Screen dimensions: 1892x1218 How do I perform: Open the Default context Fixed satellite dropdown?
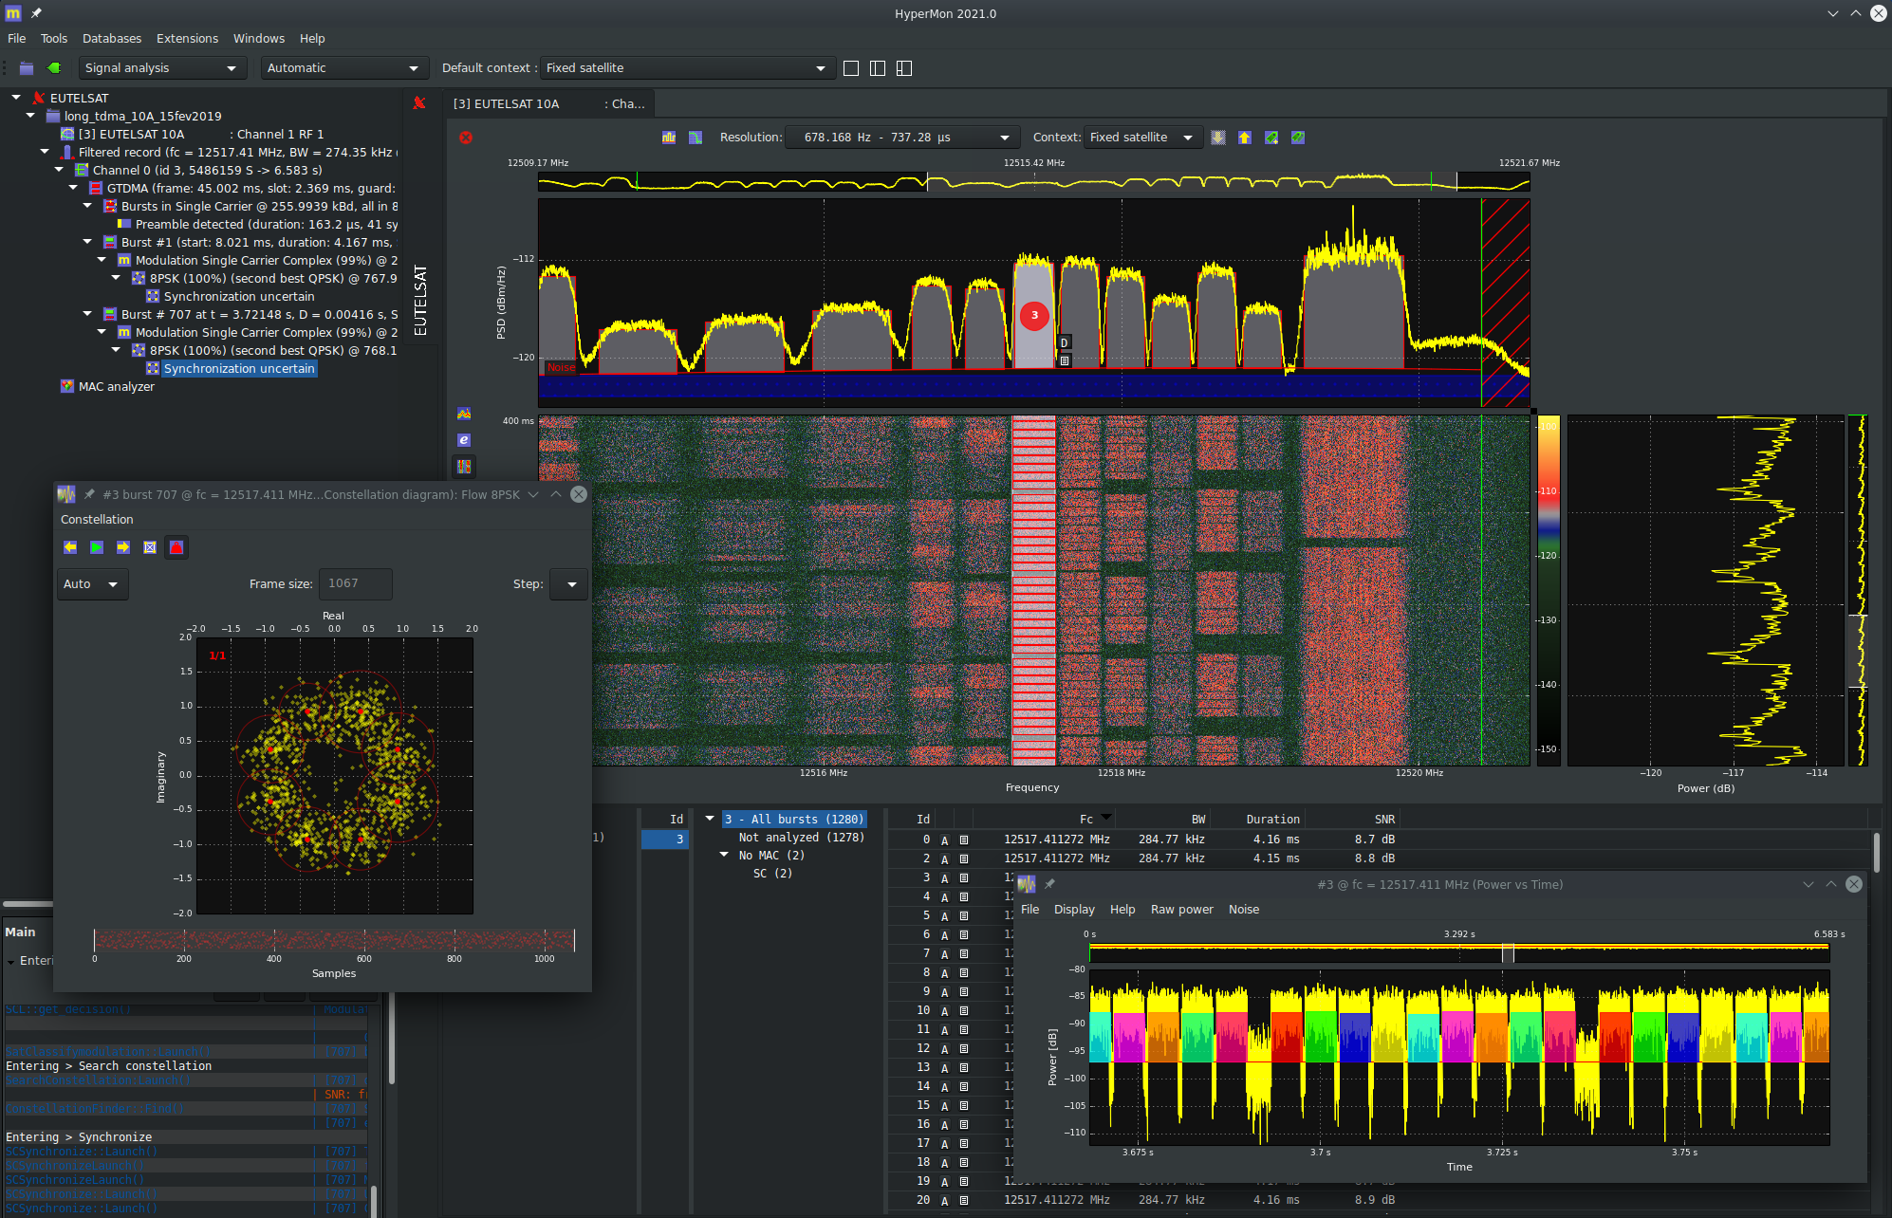687,68
